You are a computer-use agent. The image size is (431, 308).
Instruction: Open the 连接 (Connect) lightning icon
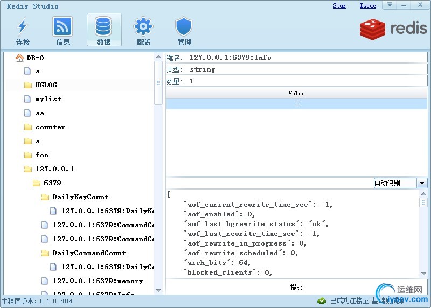click(22, 26)
